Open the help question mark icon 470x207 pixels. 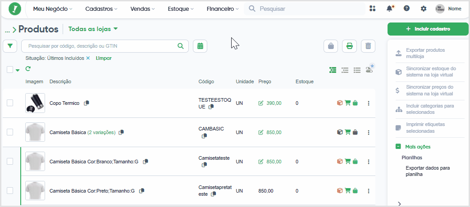tap(406, 9)
